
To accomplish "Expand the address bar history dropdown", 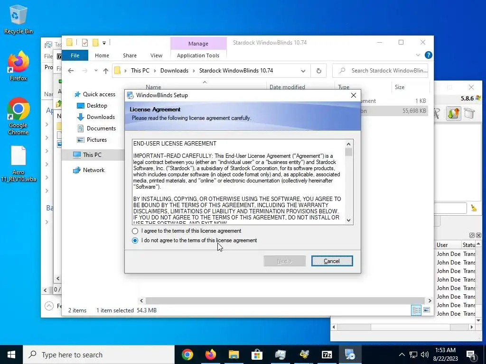I will pyautogui.click(x=303, y=71).
